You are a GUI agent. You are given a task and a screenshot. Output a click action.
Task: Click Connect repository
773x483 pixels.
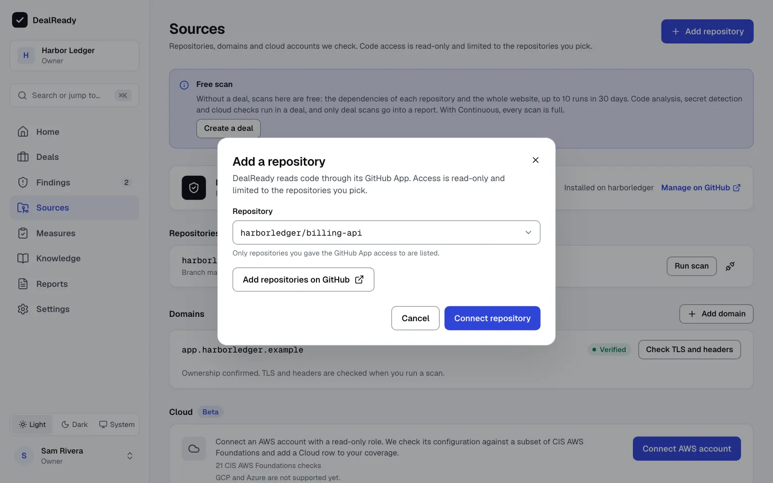(x=492, y=318)
